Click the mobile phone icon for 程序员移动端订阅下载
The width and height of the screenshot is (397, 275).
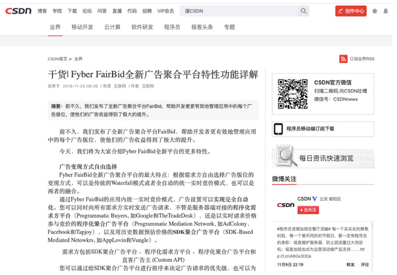278,129
